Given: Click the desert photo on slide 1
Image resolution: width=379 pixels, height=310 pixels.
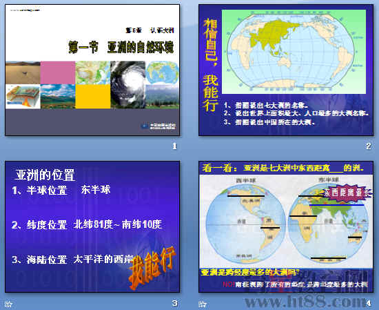Looking at the screenshot, I should (23, 72).
